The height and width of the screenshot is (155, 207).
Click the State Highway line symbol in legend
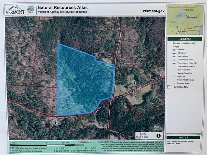[x=174, y=56]
